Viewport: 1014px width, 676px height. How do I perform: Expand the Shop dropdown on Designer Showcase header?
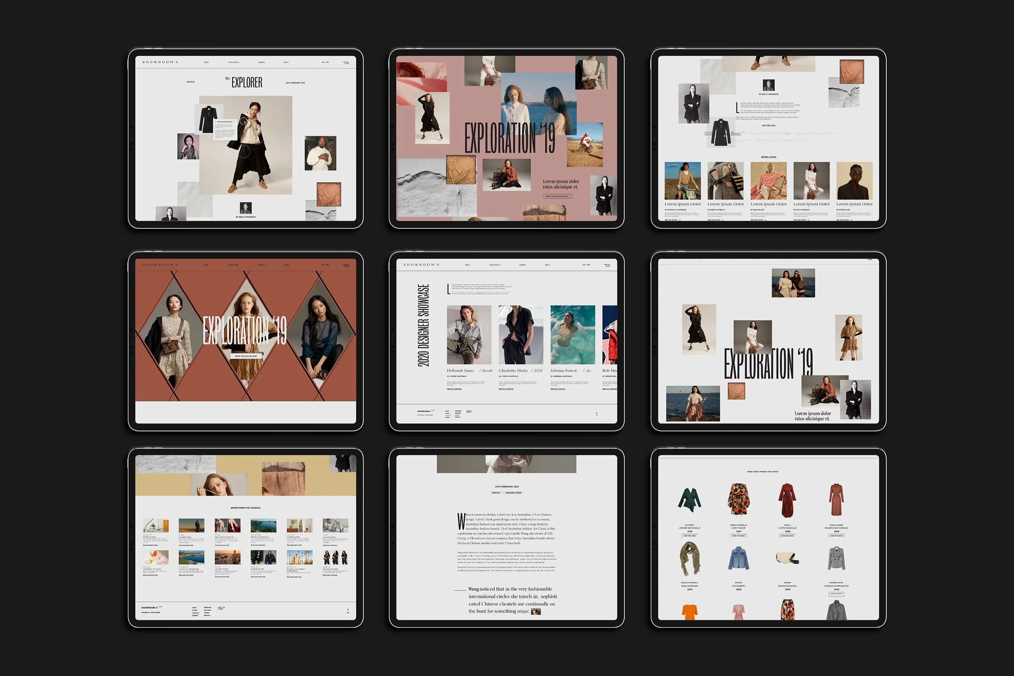pyautogui.click(x=467, y=265)
